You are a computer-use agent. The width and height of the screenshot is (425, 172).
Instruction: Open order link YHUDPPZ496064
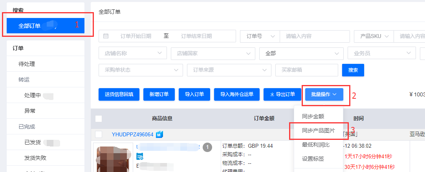(132, 134)
